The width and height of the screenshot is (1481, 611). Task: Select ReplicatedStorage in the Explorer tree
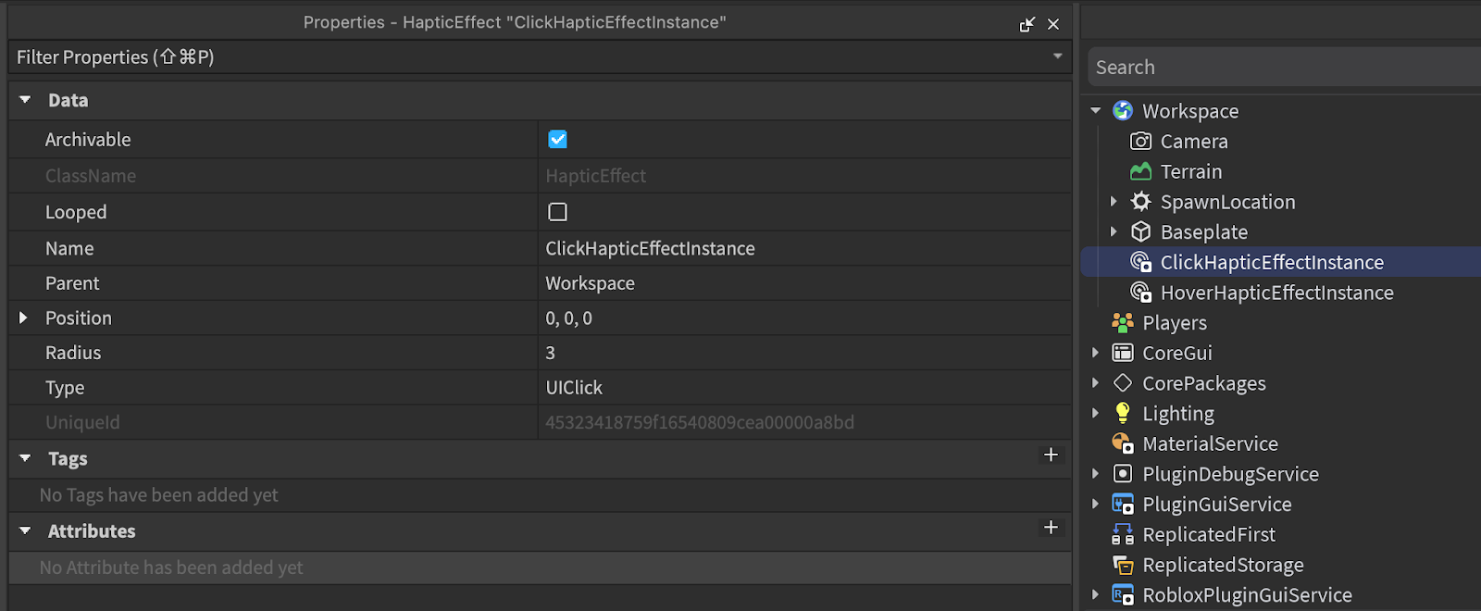(x=1222, y=565)
